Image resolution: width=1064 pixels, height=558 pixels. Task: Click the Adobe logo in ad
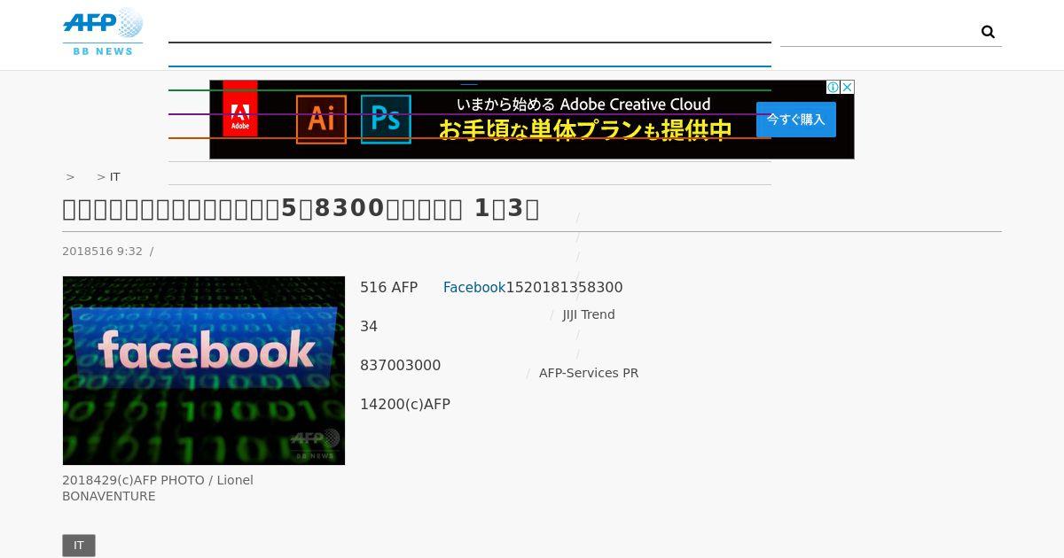tap(240, 109)
